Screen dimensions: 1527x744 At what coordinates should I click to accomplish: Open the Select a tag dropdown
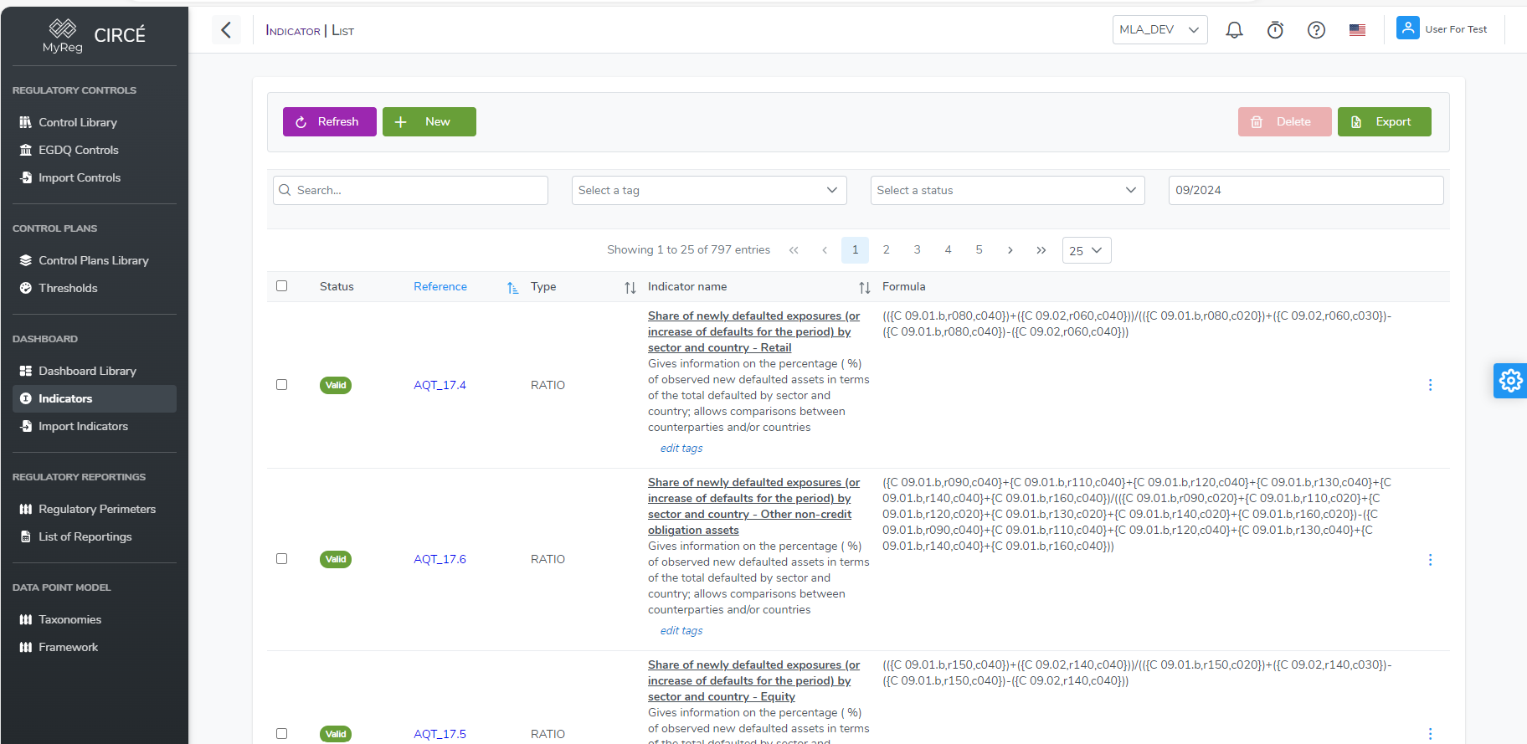(709, 190)
